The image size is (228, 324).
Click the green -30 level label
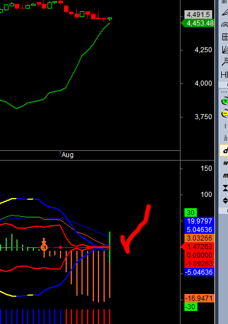pyautogui.click(x=191, y=307)
